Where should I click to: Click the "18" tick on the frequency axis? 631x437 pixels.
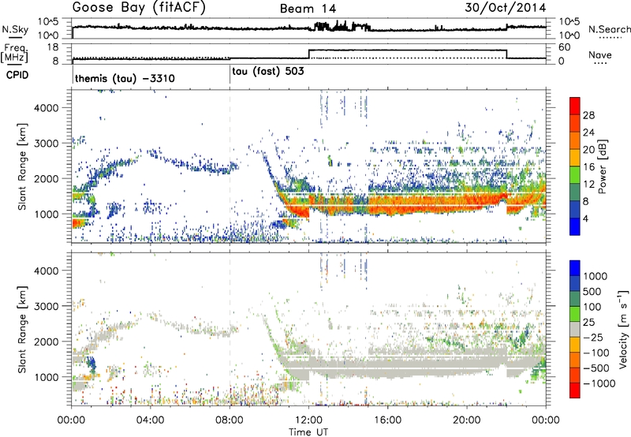pyautogui.click(x=53, y=47)
